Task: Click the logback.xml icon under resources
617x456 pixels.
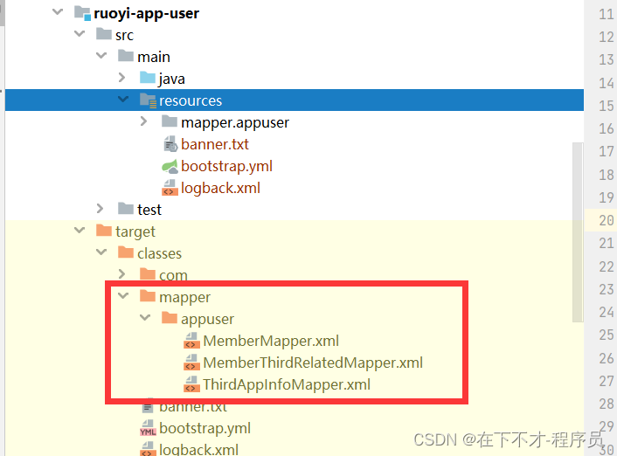Action: (x=170, y=188)
